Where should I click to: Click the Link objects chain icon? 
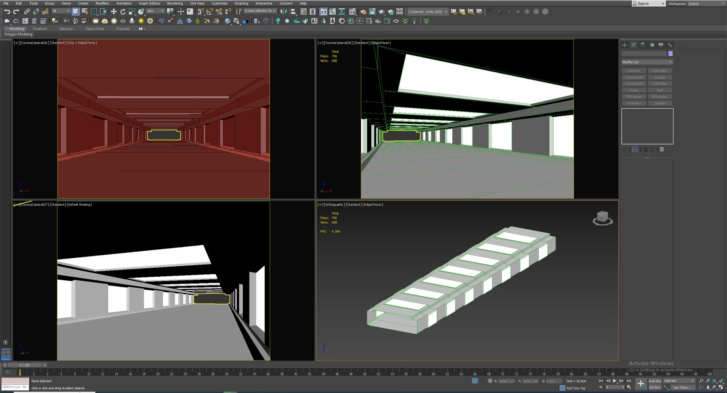(x=27, y=12)
